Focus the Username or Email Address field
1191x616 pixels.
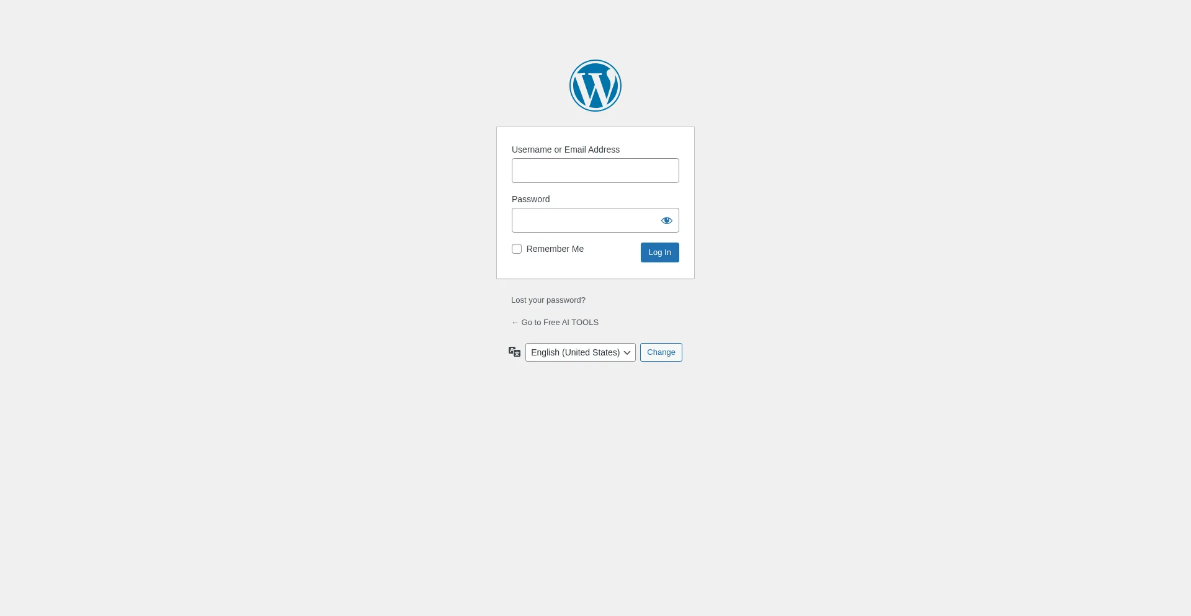click(595, 171)
